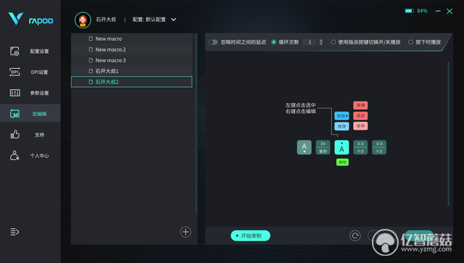Screen dimensions: 464x263
Task: Select the 按下时播放 radio option
Action: coord(410,42)
